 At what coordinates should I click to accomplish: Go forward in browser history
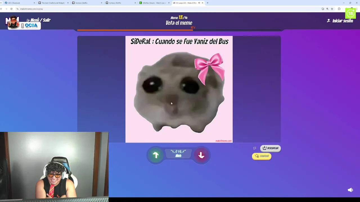(6, 9)
